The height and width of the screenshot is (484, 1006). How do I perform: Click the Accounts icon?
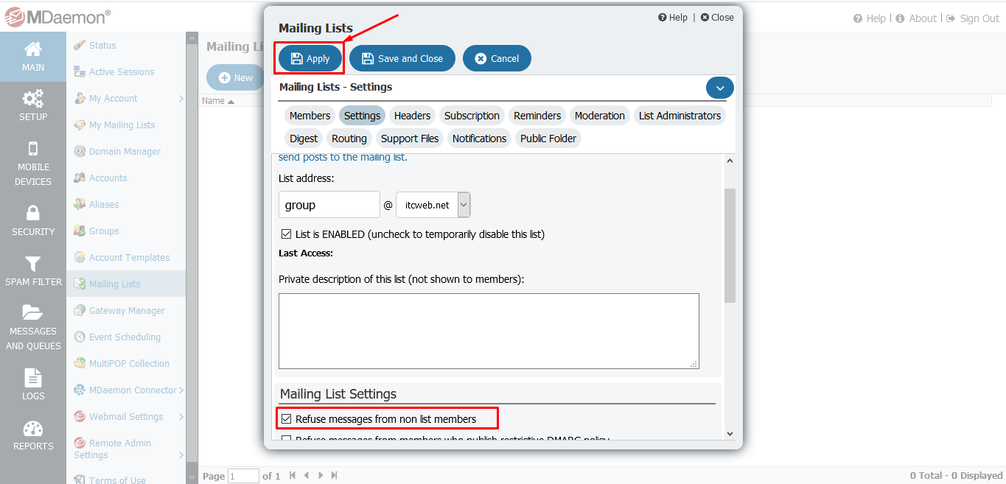80,178
